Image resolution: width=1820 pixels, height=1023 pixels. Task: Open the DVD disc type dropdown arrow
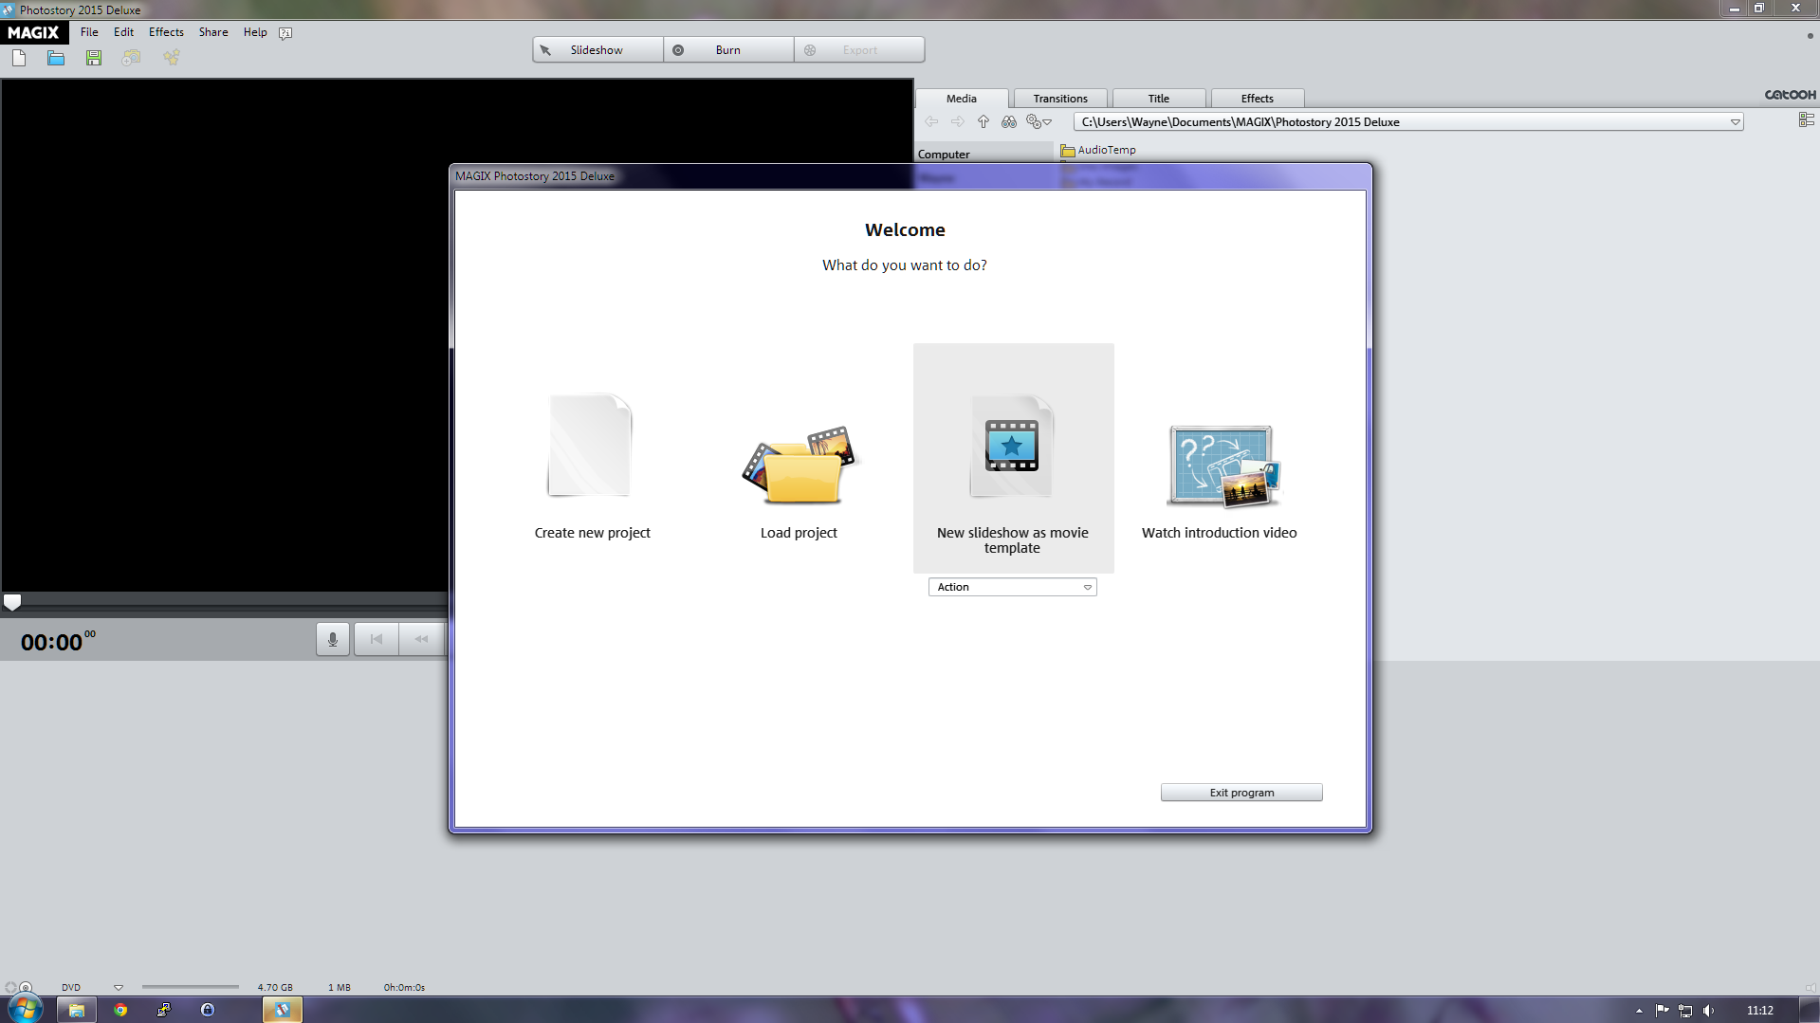tap(119, 987)
